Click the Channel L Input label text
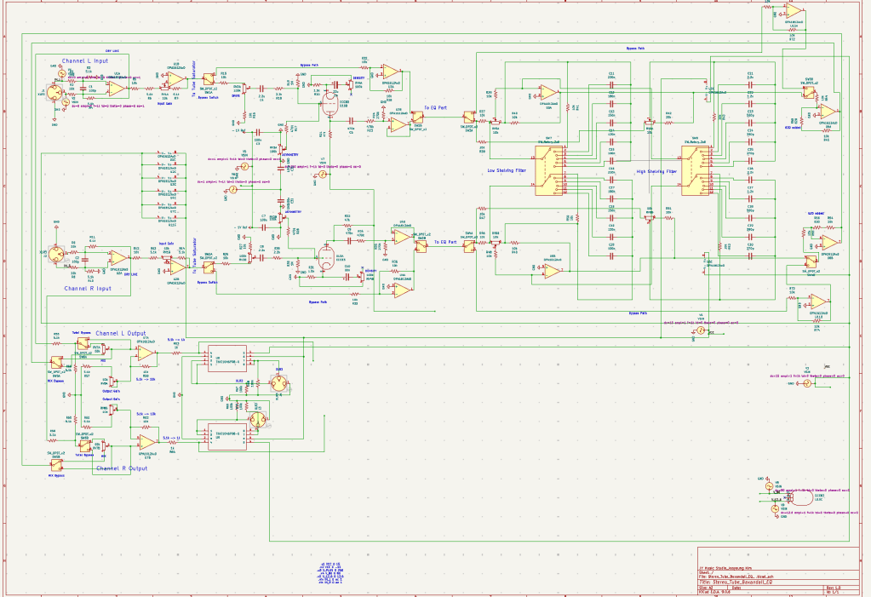 88,62
